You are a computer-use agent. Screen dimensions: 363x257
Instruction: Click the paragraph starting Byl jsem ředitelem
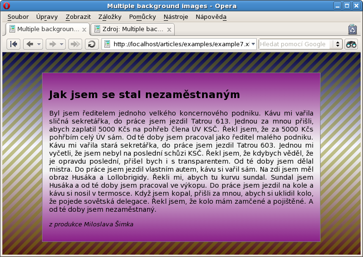point(181,161)
